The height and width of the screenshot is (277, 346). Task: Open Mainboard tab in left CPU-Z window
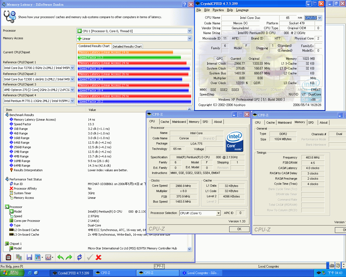[179, 122]
